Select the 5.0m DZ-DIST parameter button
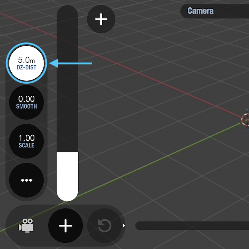249x249 pixels. [x=26, y=63]
